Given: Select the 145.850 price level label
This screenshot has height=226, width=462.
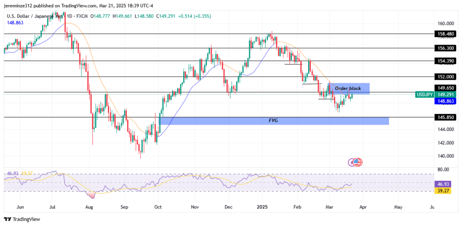Looking at the screenshot, I should click(445, 117).
